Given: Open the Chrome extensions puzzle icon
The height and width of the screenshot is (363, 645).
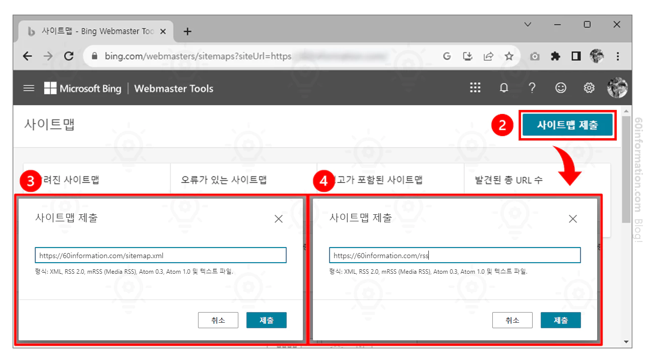Looking at the screenshot, I should click(555, 56).
